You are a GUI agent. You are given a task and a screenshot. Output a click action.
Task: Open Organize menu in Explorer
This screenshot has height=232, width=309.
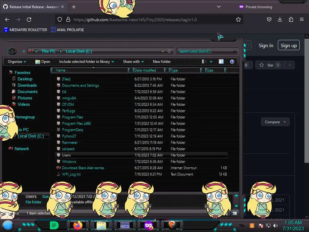pos(17,62)
